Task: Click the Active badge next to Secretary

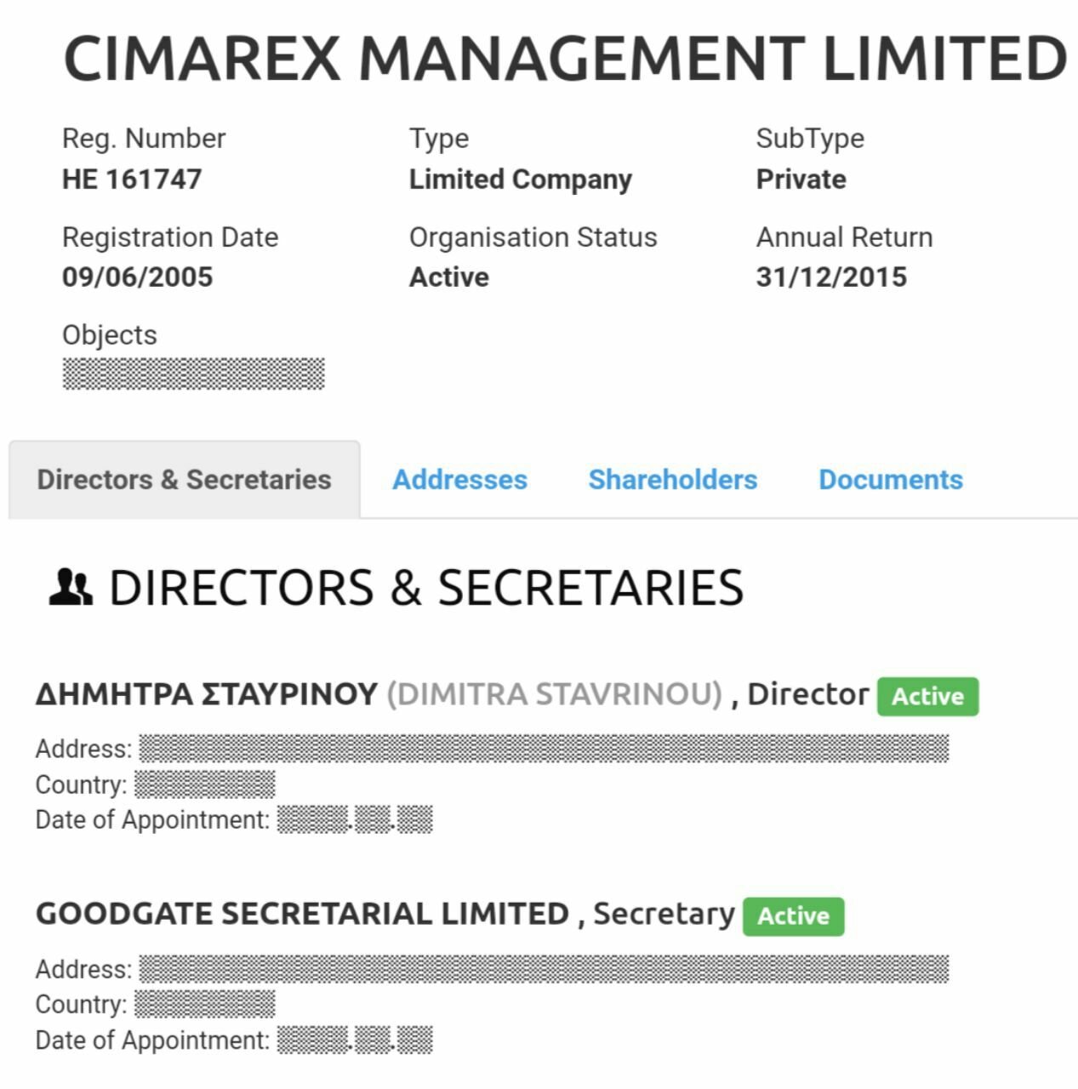Action: coord(794,916)
